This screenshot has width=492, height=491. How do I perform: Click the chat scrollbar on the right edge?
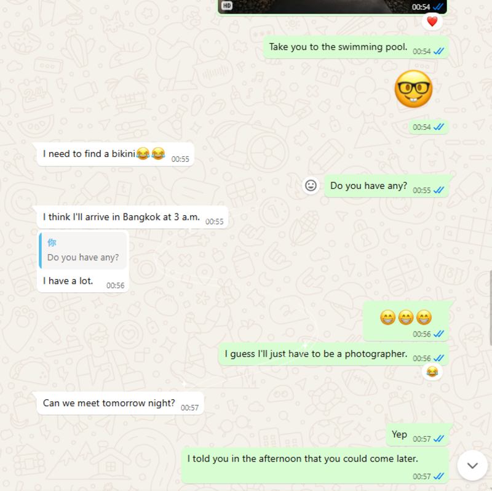click(490, 308)
